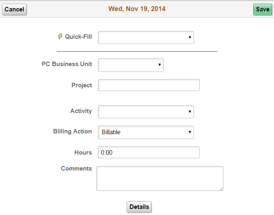Click the Quick-Fill dropdown arrow
Screen dimensions: 274x215
click(x=190, y=38)
